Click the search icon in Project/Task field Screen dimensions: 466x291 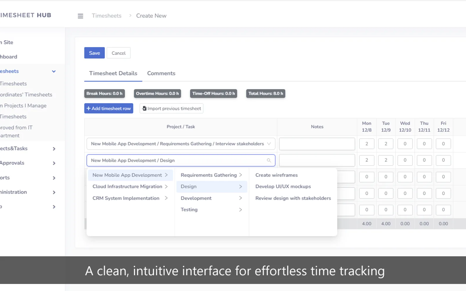coord(269,160)
